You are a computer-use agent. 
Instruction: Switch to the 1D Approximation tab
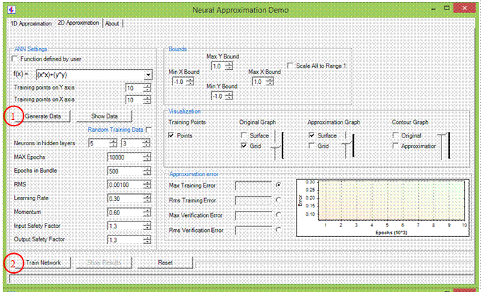[31, 23]
